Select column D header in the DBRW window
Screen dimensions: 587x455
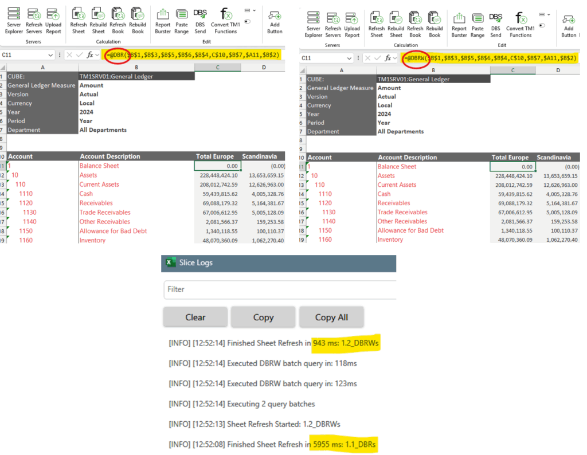(x=558, y=70)
